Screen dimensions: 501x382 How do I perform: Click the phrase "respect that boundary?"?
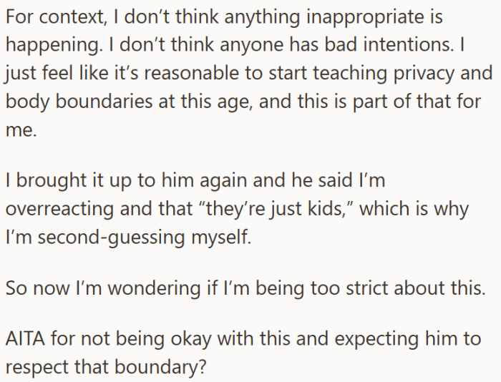(106, 367)
